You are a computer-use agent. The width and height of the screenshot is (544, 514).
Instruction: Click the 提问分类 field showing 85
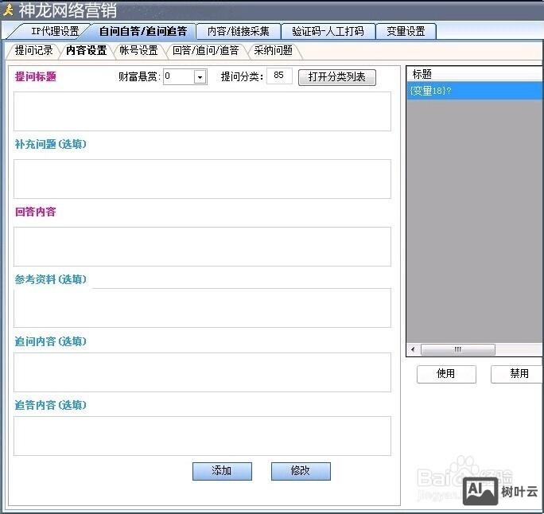279,76
